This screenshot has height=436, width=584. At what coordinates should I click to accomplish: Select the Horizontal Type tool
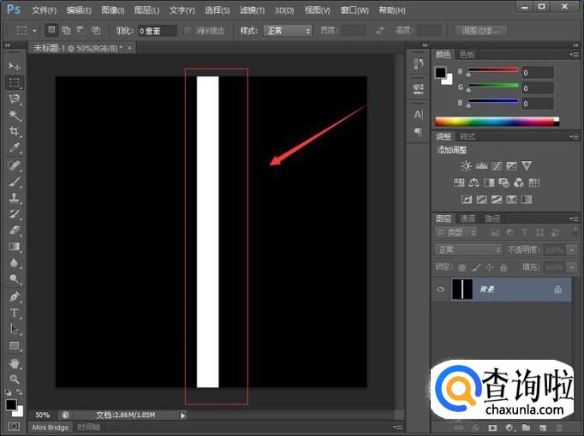pos(15,313)
